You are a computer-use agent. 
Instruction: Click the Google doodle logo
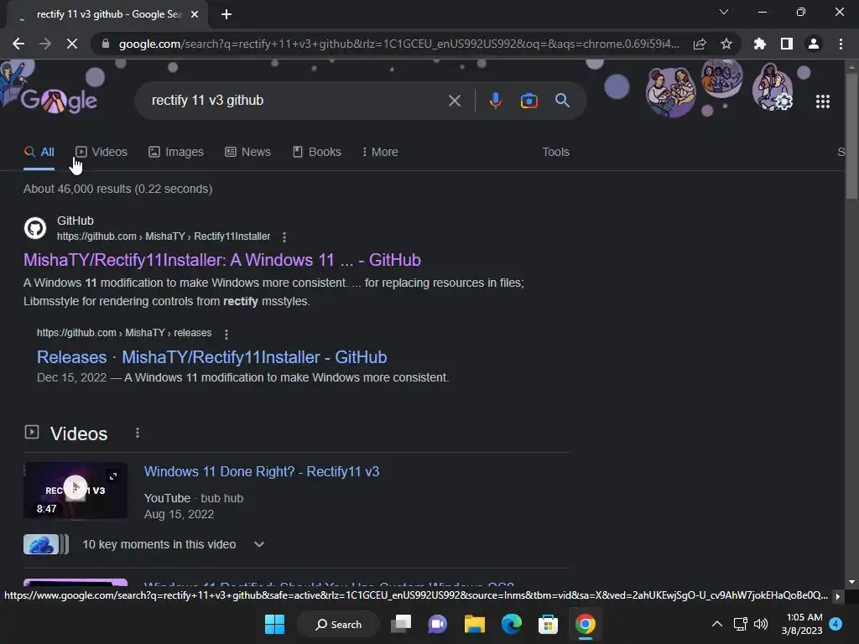pyautogui.click(x=59, y=101)
